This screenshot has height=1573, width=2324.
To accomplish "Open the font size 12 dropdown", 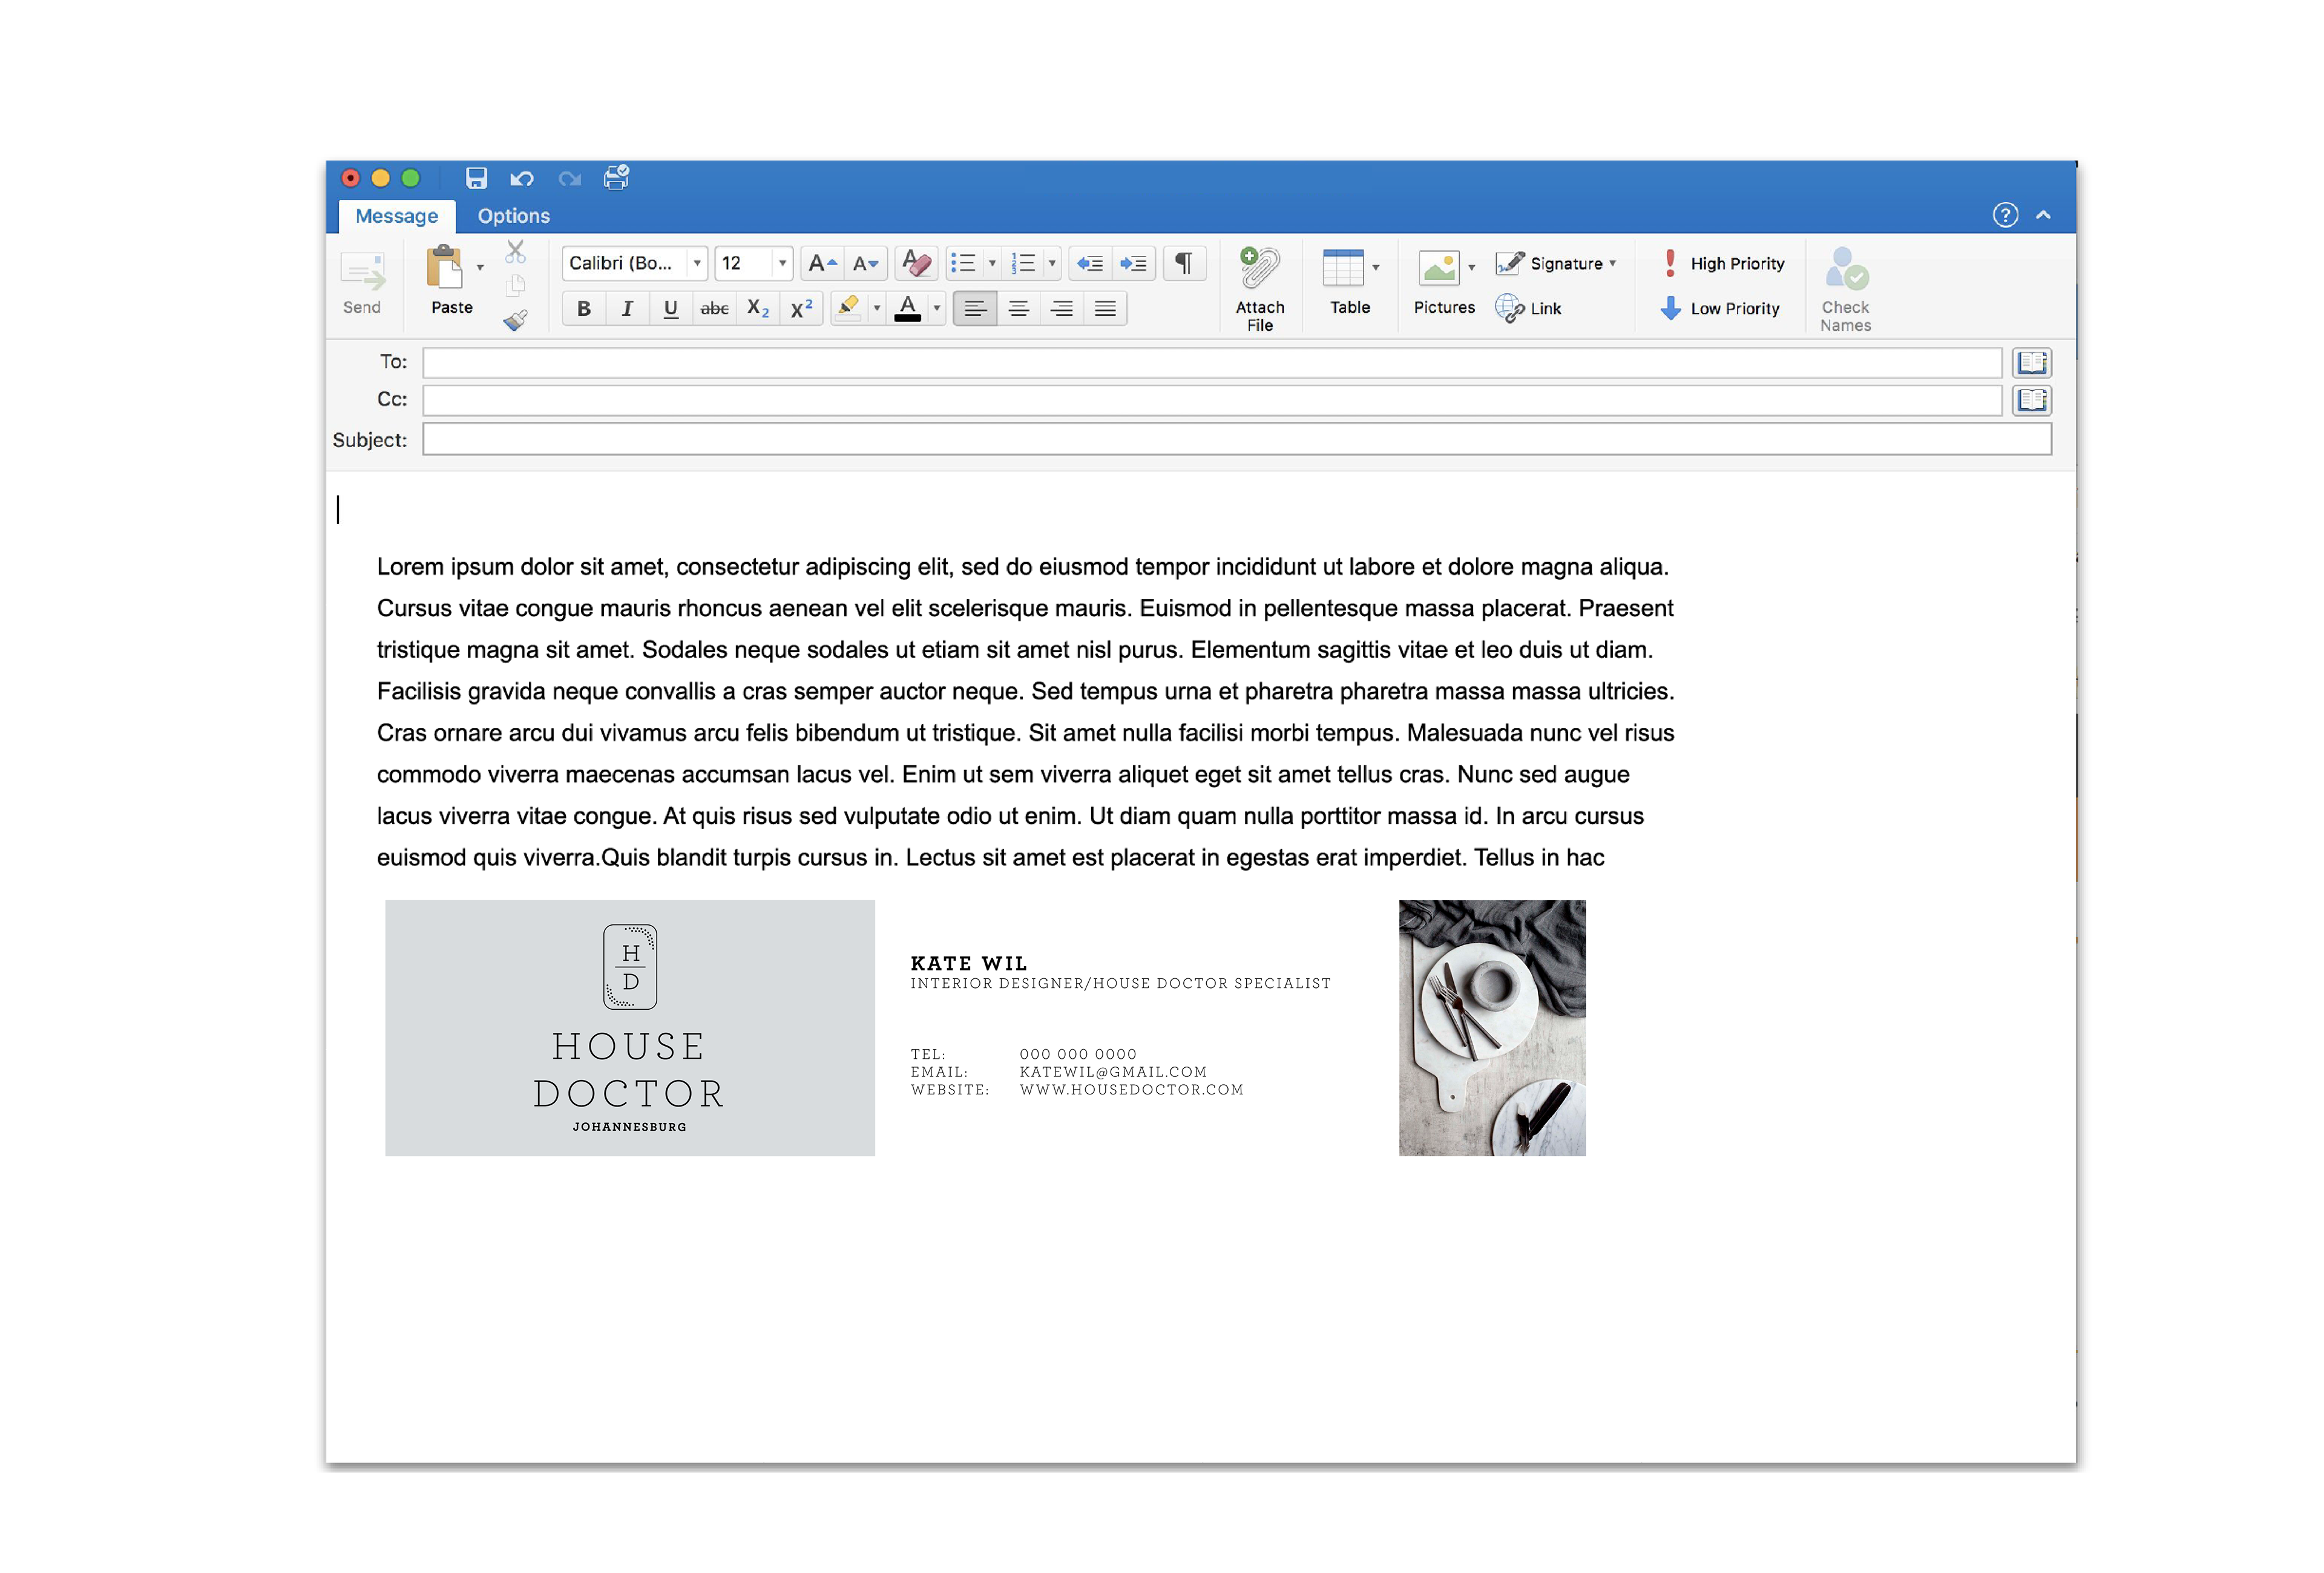I will 782,263.
